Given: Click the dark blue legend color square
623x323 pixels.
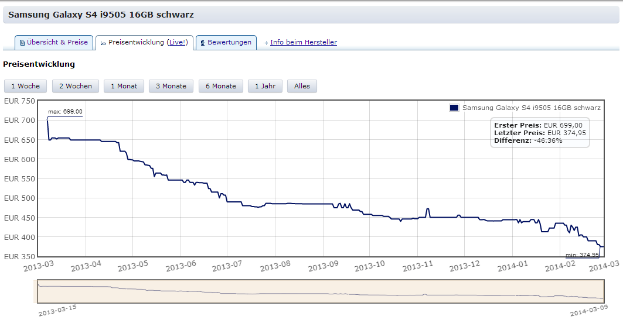Looking at the screenshot, I should [x=454, y=108].
